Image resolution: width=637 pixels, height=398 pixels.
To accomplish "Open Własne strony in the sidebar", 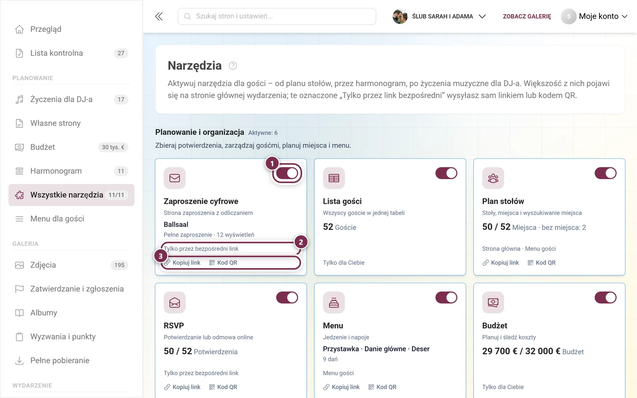I will pos(71,123).
